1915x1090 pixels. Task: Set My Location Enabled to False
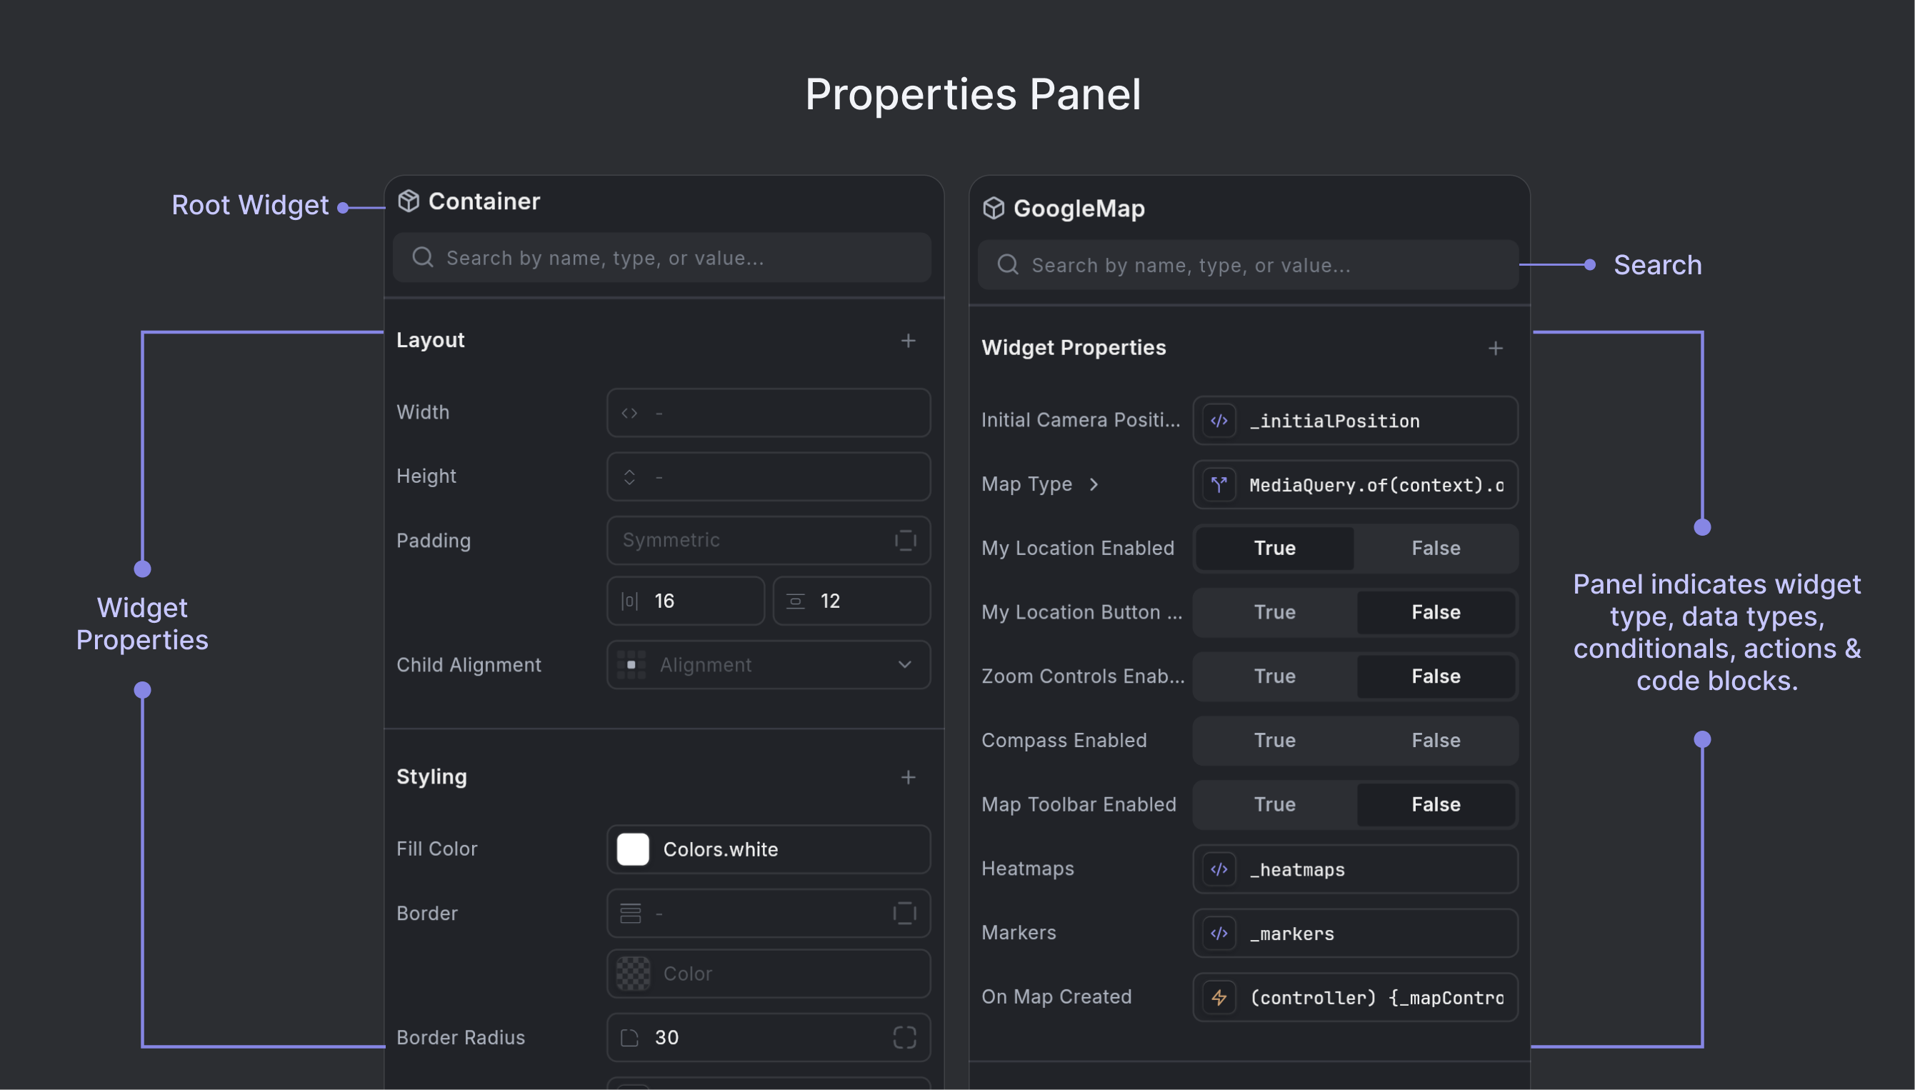point(1435,548)
